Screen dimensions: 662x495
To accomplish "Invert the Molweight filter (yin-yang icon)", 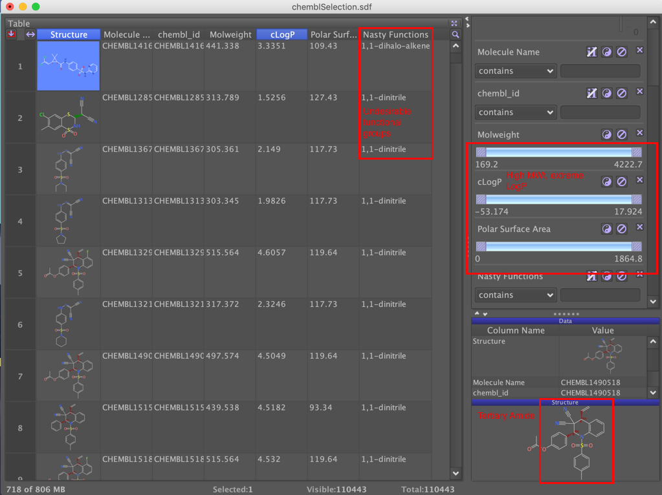I will (x=607, y=134).
